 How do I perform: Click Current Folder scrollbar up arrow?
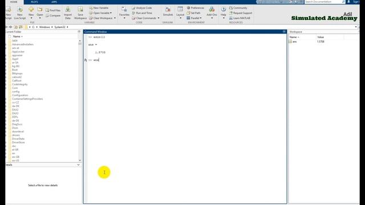[x=80, y=40]
